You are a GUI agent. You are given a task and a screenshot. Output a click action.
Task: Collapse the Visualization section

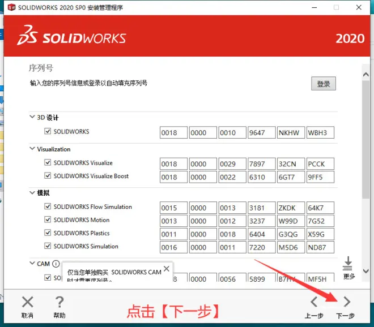point(32,149)
